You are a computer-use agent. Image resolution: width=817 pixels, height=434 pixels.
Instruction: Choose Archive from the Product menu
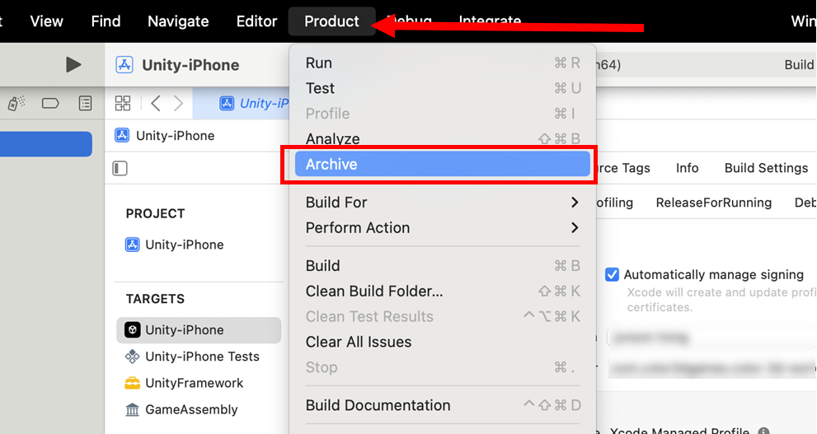coord(443,165)
